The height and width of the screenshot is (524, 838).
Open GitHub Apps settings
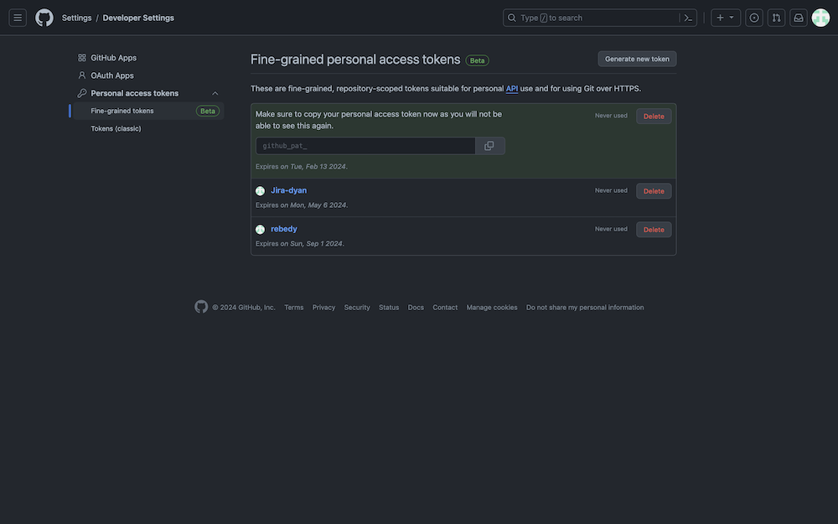[113, 58]
